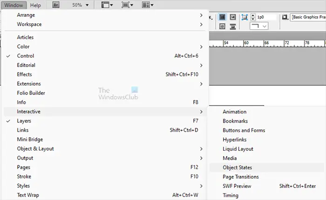This screenshot has width=326, height=200.
Task: Select the first, highlighted text wrap button
Action: 222,17
